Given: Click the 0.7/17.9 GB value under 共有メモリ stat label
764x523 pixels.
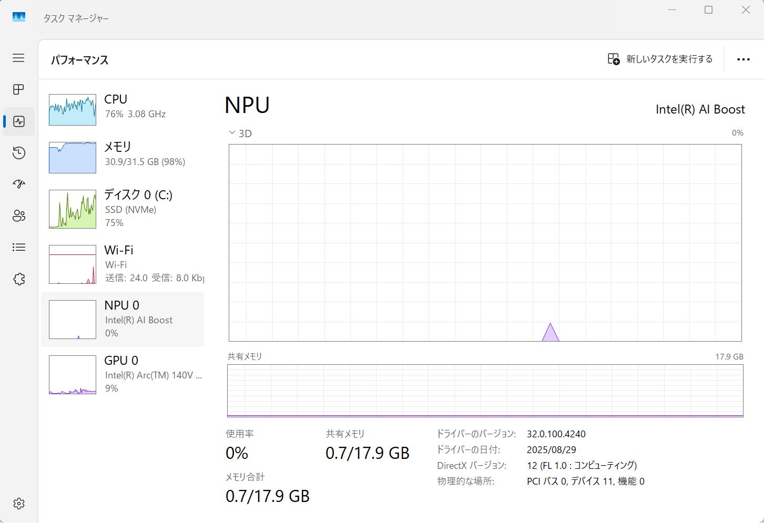Looking at the screenshot, I should (368, 453).
